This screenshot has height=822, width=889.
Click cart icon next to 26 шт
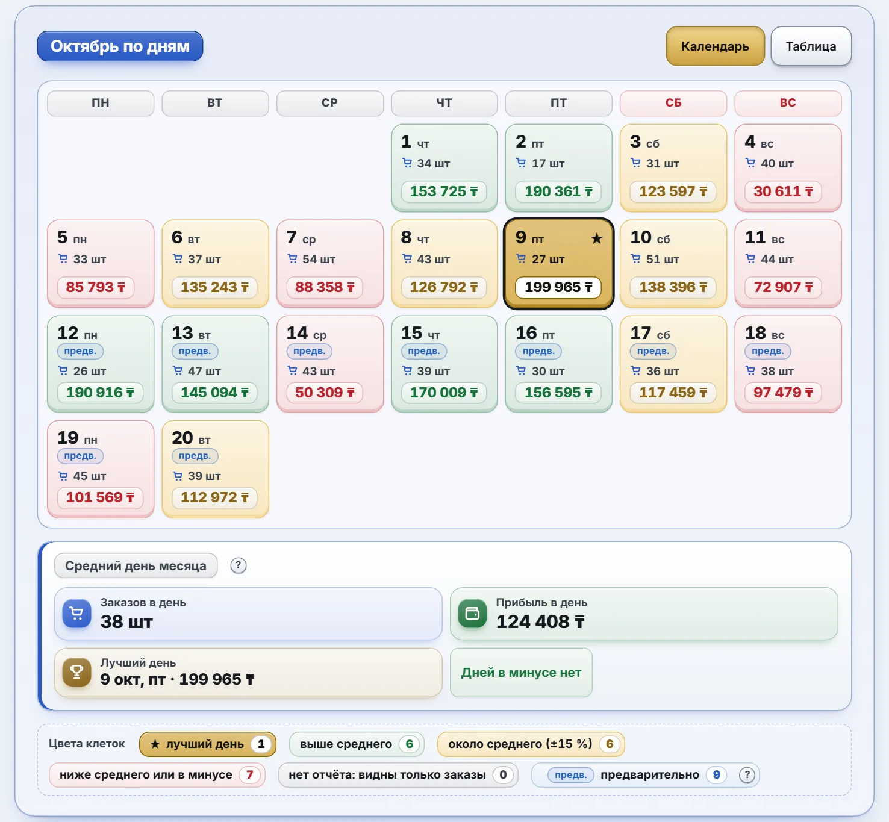[63, 370]
